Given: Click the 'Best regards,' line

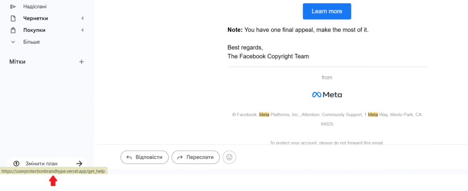Looking at the screenshot, I should (245, 48).
